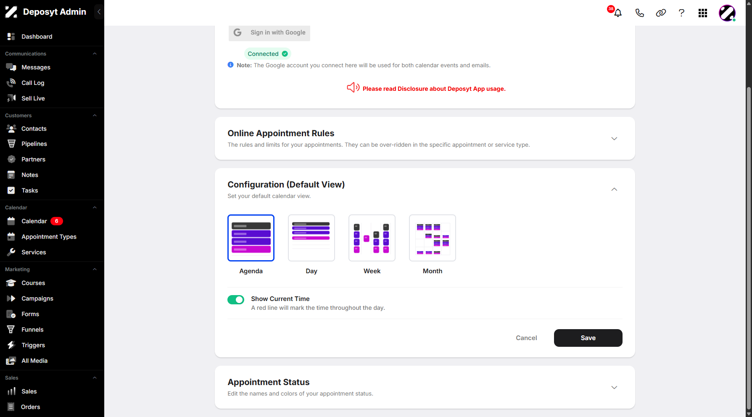Collapse the Configuration (Default View) section

(614, 190)
